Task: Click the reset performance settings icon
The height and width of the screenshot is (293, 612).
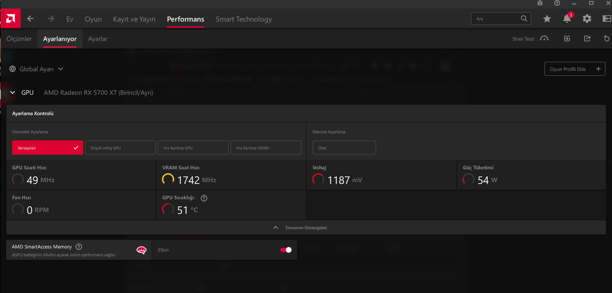Action: (607, 38)
